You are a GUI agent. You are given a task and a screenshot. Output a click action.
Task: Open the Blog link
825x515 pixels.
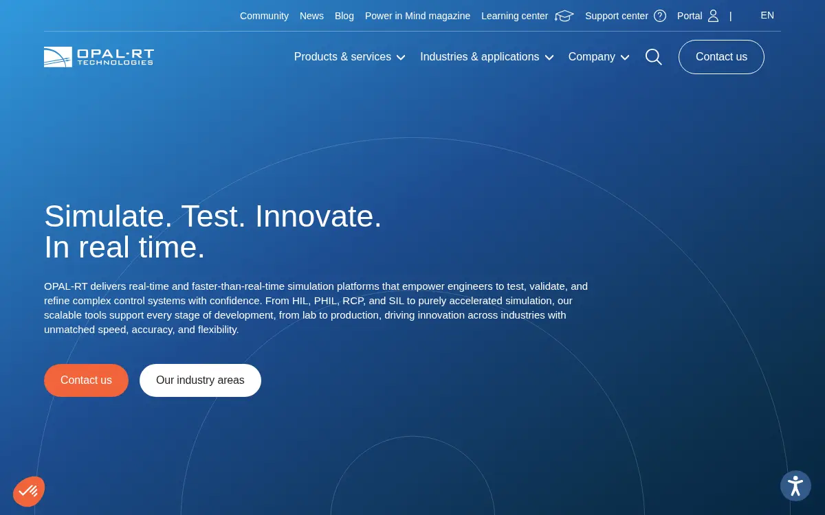pos(344,16)
